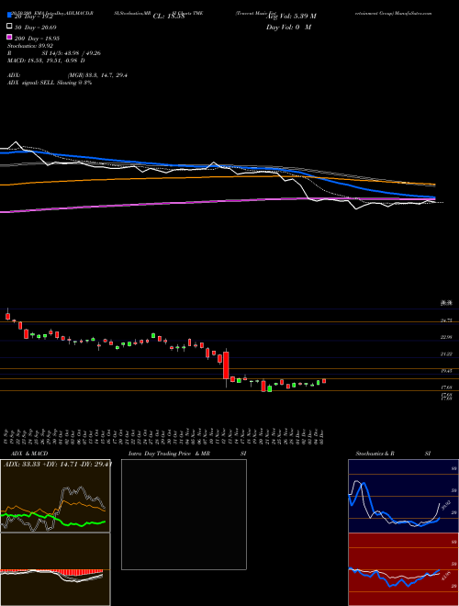Open the blue Stochastics chart panel
Image resolution: width=459 pixels, height=606 pixels.
[403, 496]
